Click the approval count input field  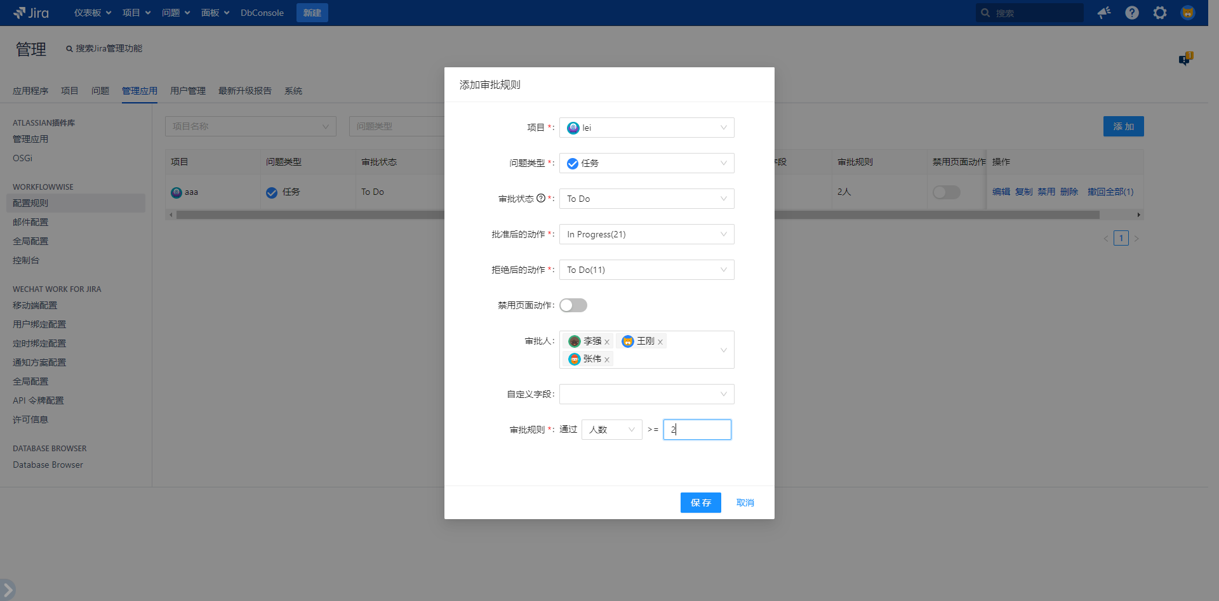pyautogui.click(x=697, y=430)
